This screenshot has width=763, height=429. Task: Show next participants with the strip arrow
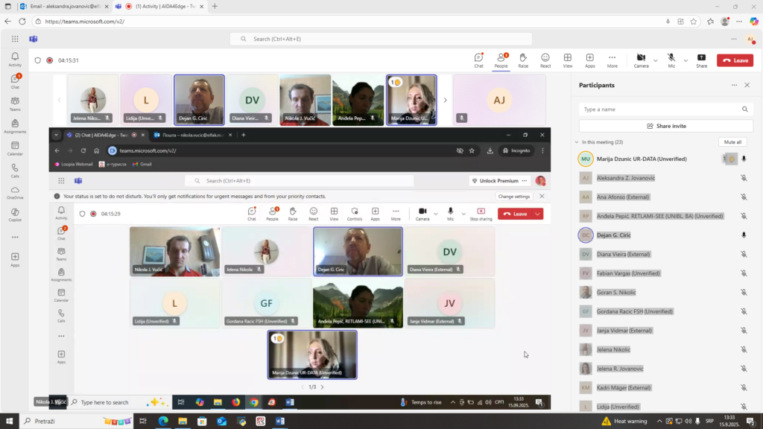pos(446,100)
